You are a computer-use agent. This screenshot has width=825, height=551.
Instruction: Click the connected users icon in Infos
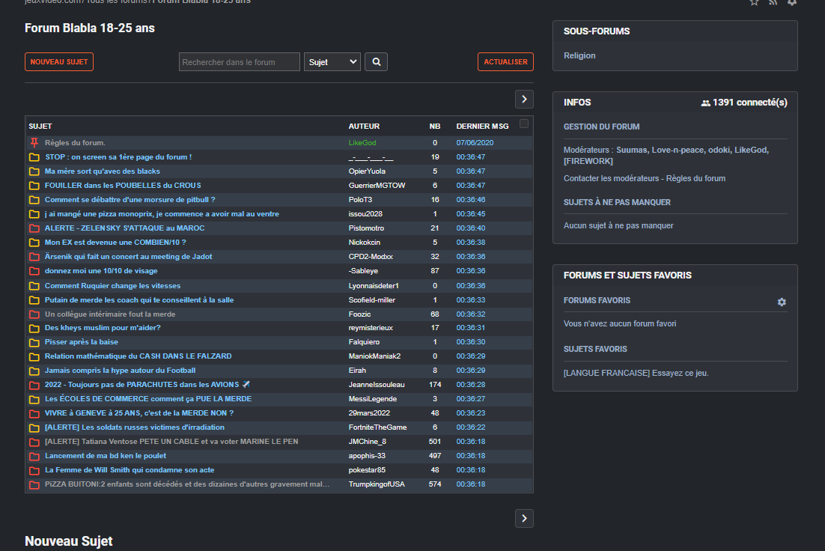(x=705, y=103)
